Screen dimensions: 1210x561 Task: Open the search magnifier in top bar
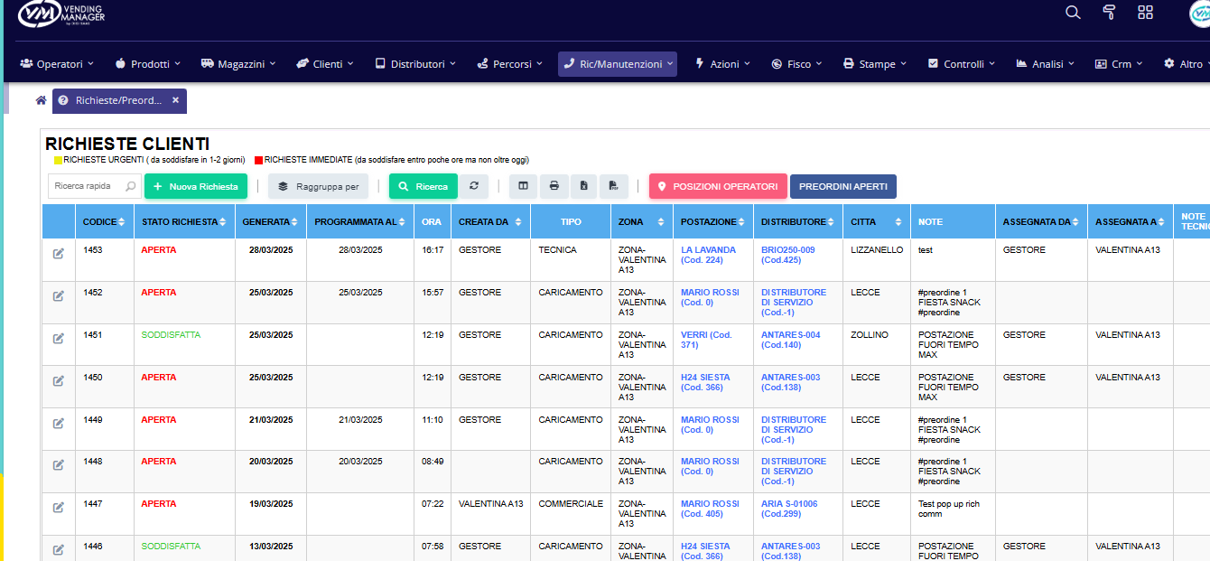click(1073, 12)
